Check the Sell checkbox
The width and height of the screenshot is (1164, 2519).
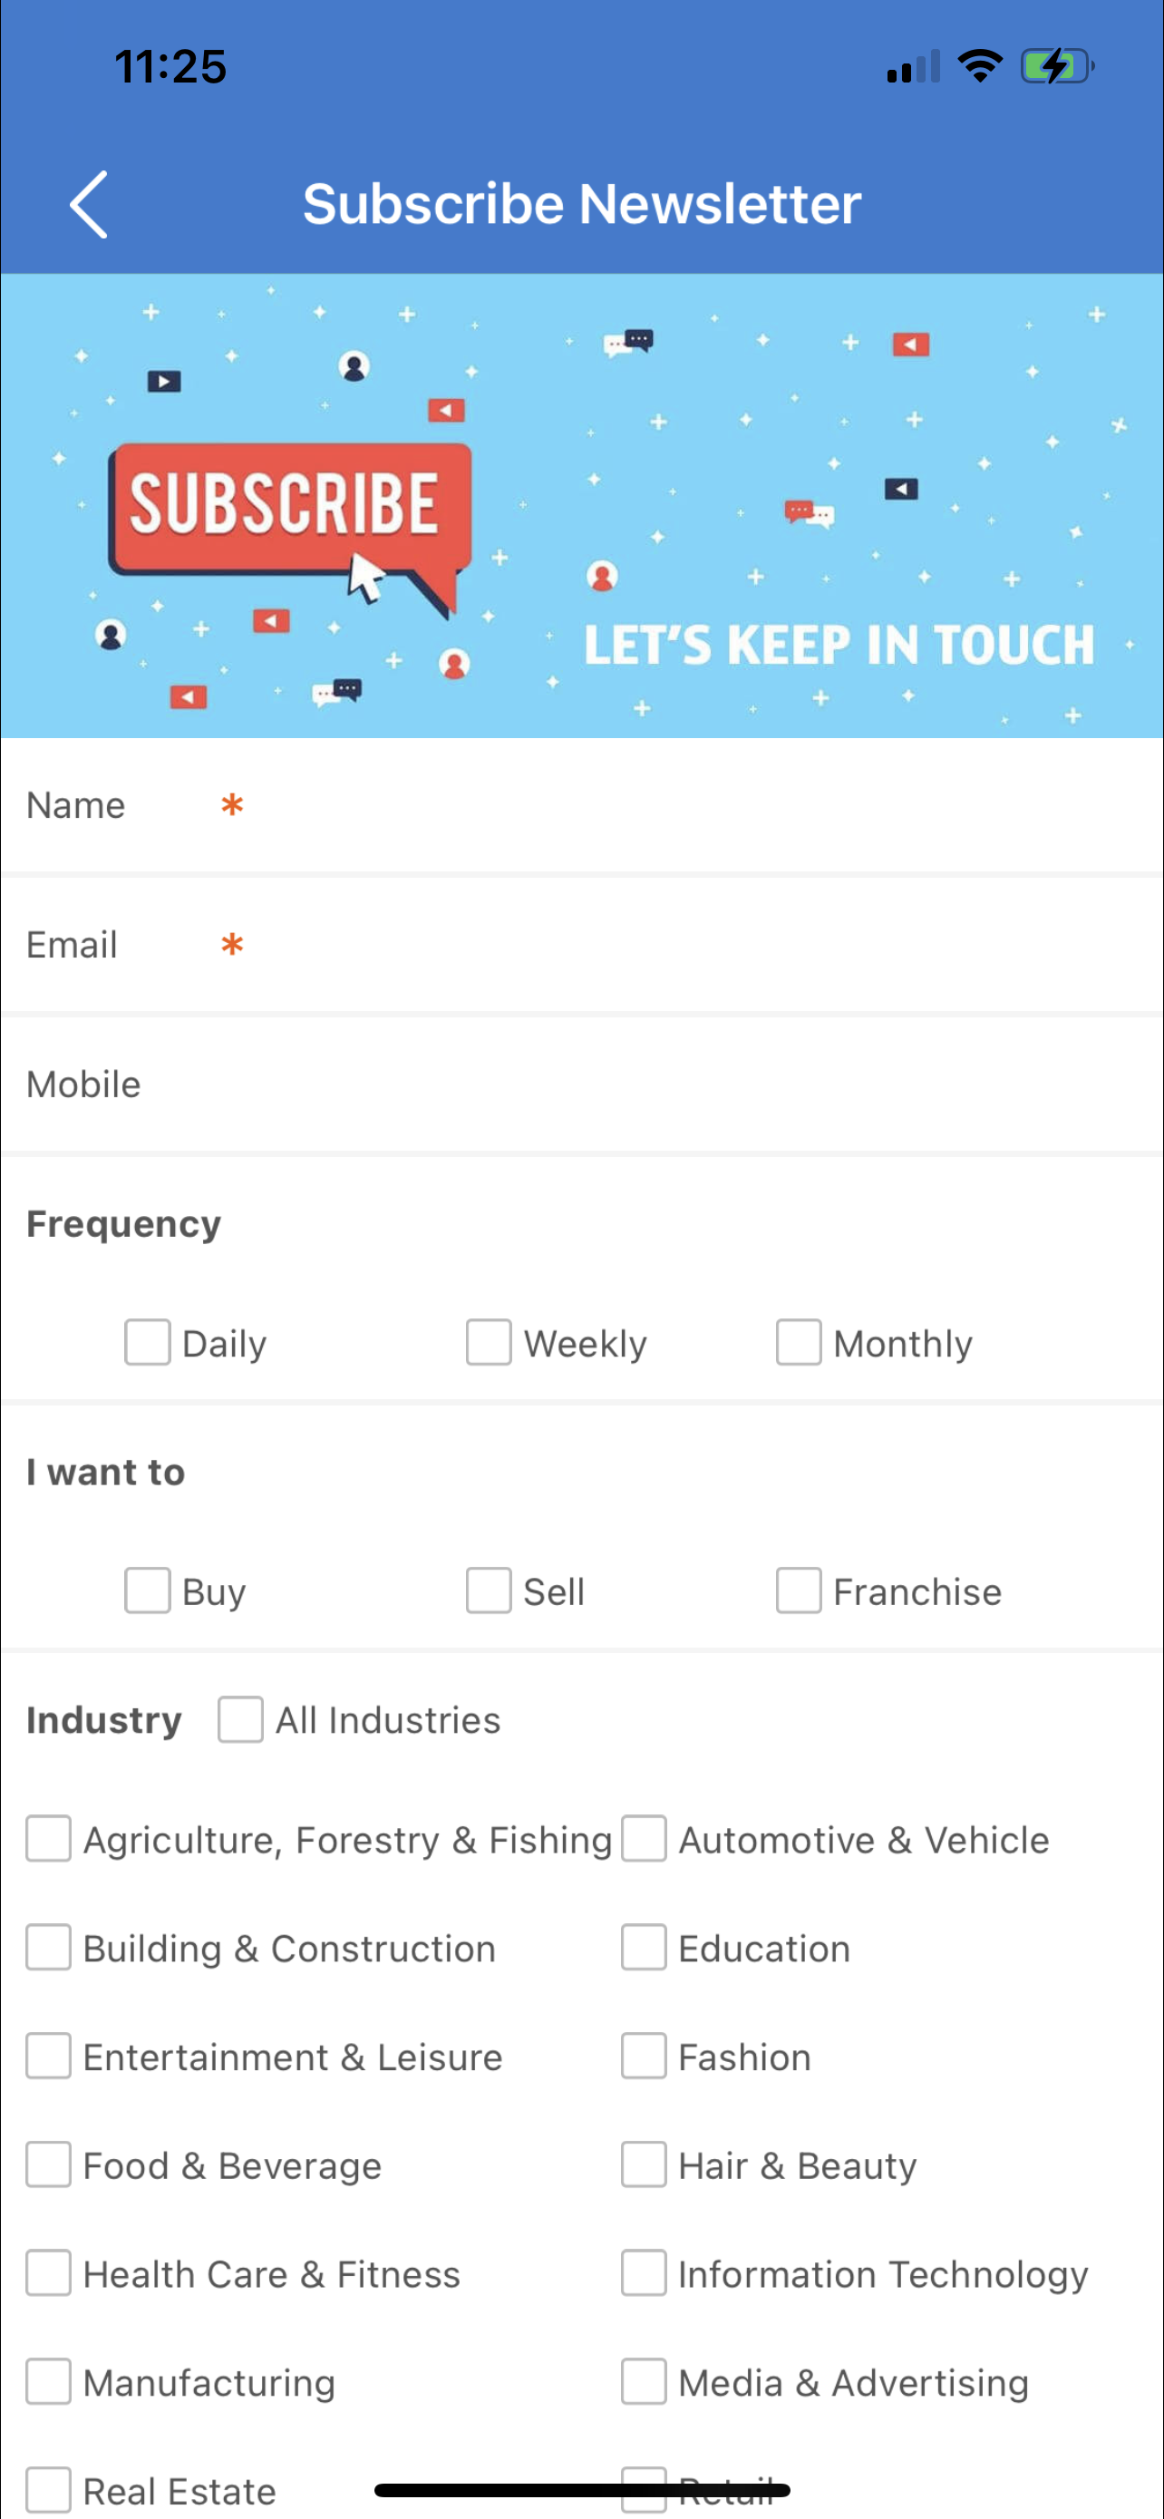click(489, 1590)
